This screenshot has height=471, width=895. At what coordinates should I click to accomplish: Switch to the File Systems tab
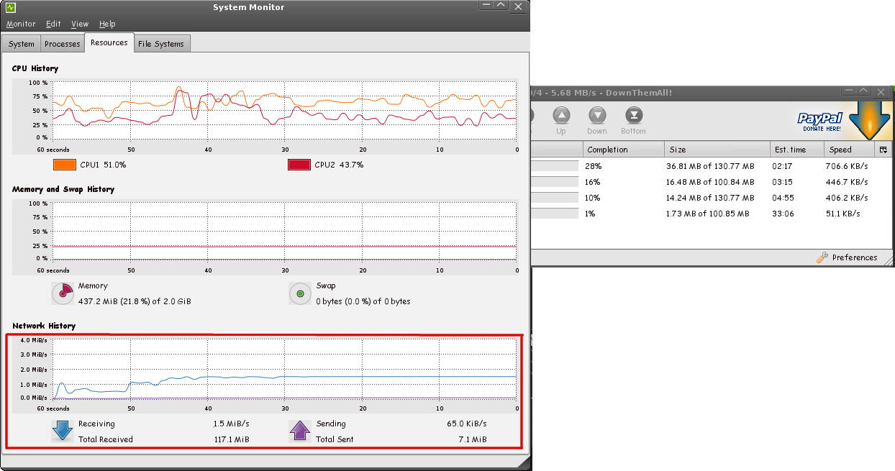tap(161, 44)
